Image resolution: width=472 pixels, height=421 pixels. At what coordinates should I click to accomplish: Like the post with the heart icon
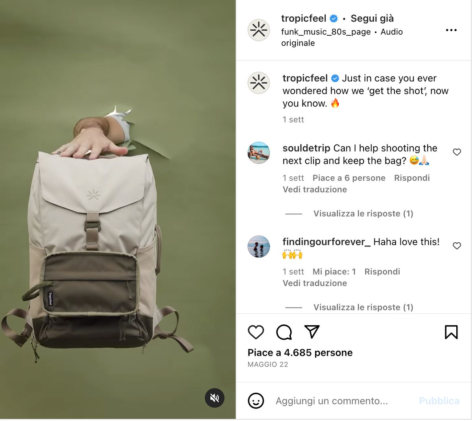pyautogui.click(x=256, y=332)
